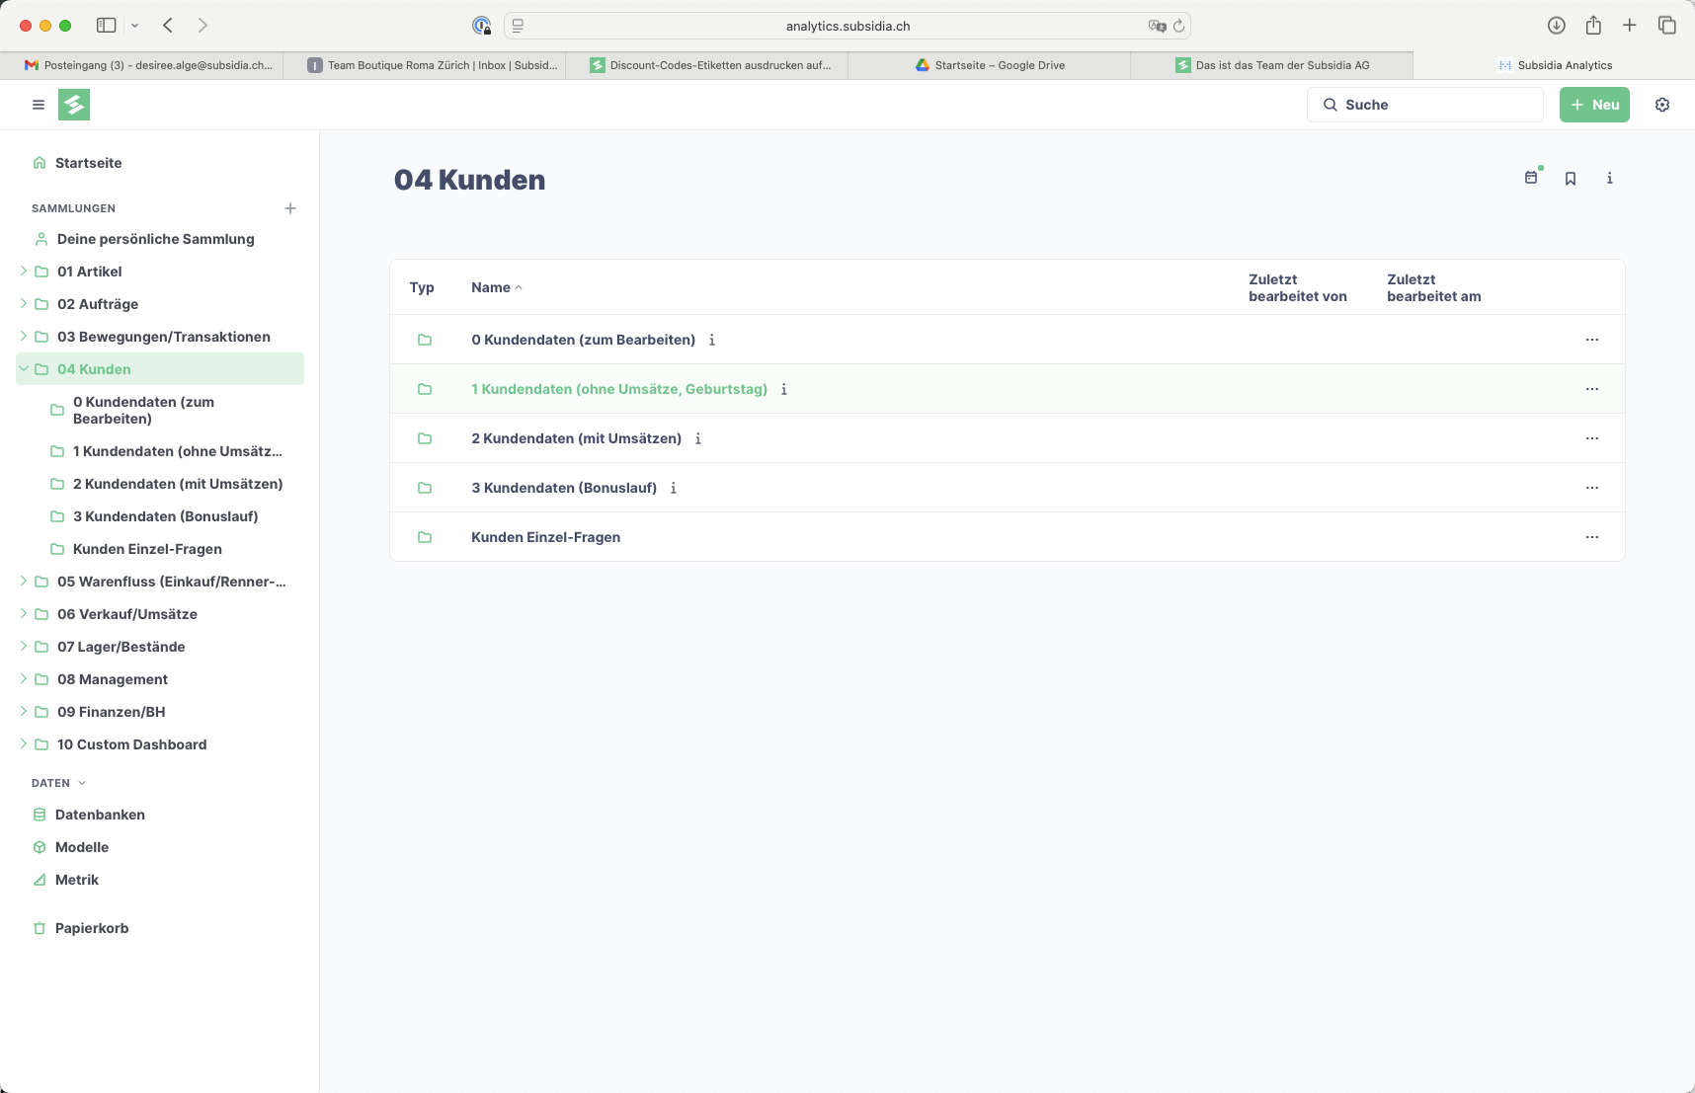Switch to Posteingang Gmail tab

pyautogui.click(x=148, y=65)
